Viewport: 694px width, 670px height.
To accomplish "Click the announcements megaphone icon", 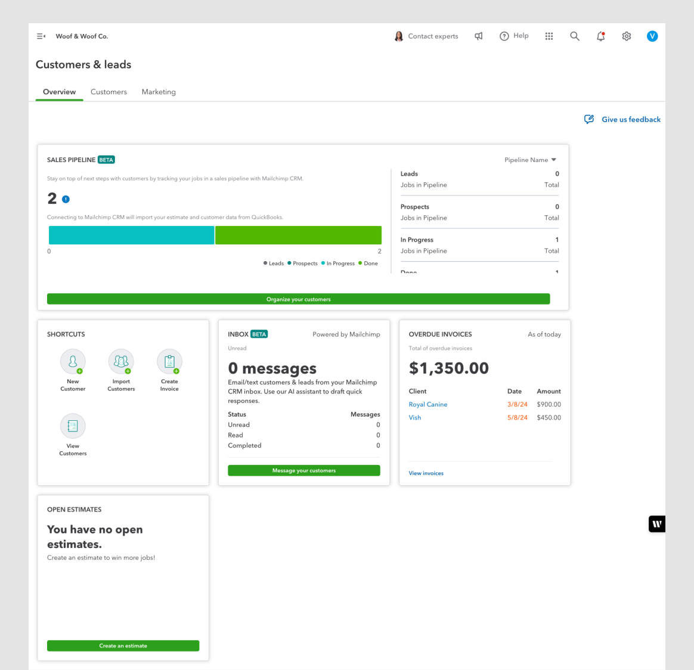I will [478, 36].
